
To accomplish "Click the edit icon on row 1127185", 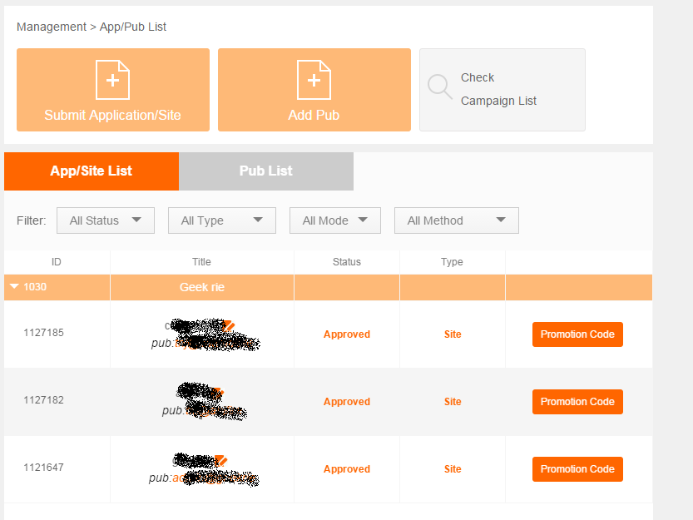I will click(x=229, y=324).
